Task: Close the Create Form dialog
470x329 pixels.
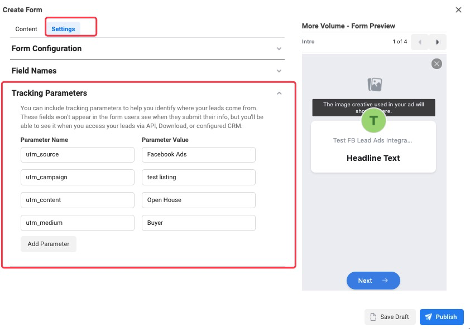Action: pos(458,10)
